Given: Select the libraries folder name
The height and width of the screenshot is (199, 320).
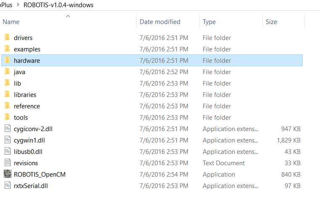Looking at the screenshot, I should coord(25,95).
